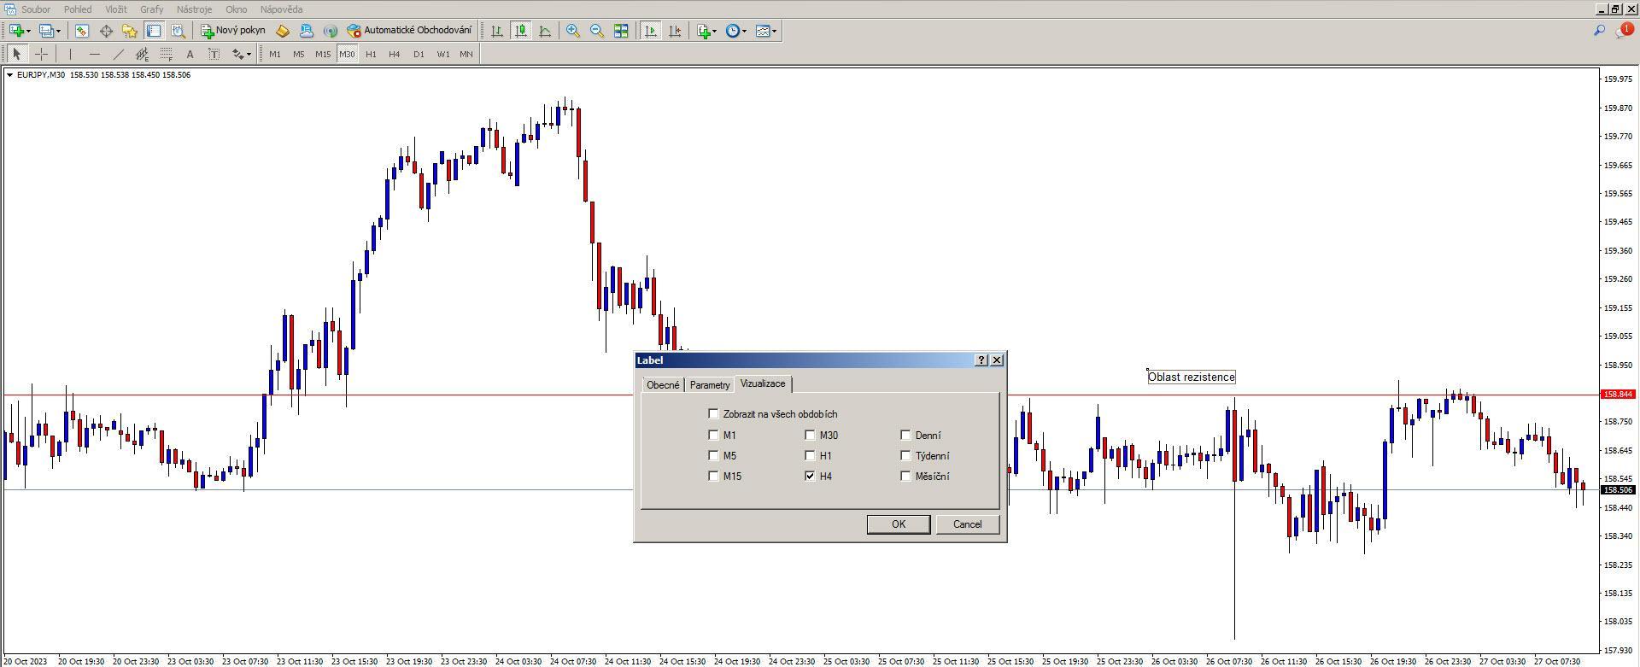The width and height of the screenshot is (1640, 667).
Task: Select the Cursor arrow tool
Action: [16, 54]
